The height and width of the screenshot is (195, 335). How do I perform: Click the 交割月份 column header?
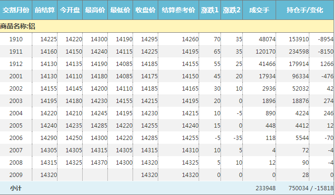(16, 10)
